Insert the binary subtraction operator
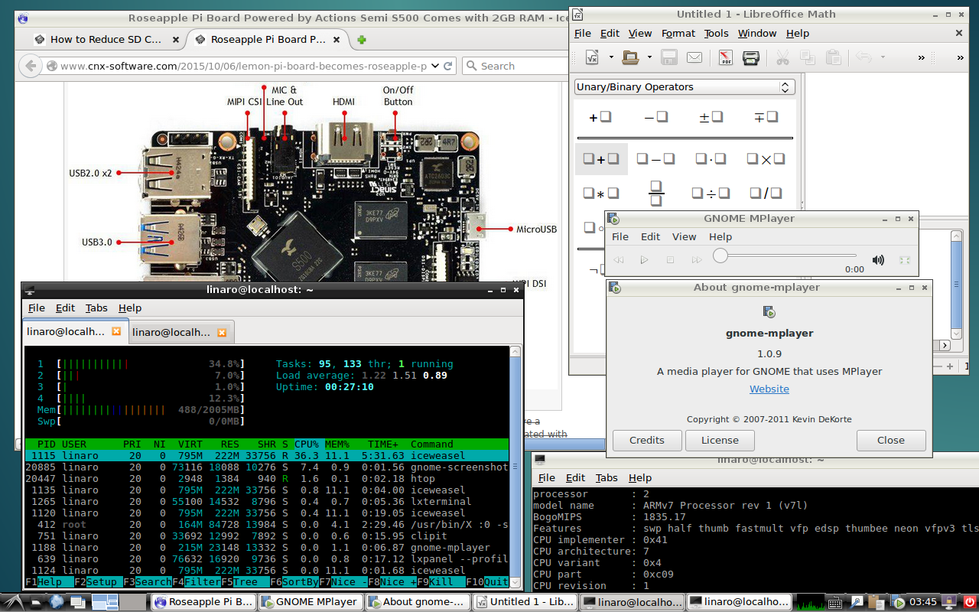This screenshot has width=979, height=612. point(655,159)
